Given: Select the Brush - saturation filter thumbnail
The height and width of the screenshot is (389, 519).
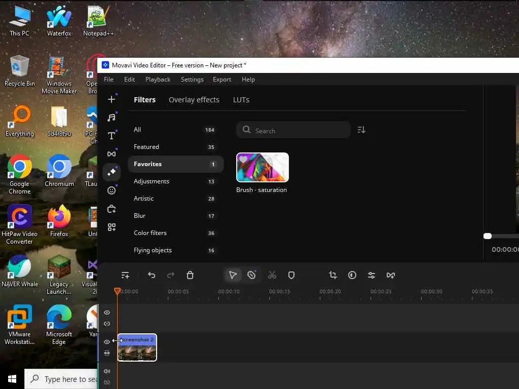Looking at the screenshot, I should pyautogui.click(x=263, y=167).
